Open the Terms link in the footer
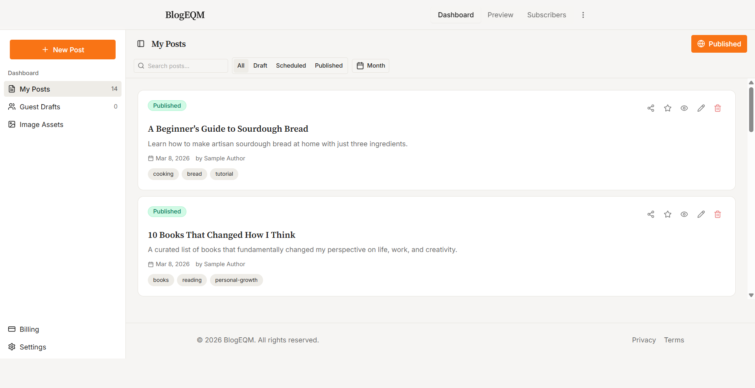 [x=674, y=340]
